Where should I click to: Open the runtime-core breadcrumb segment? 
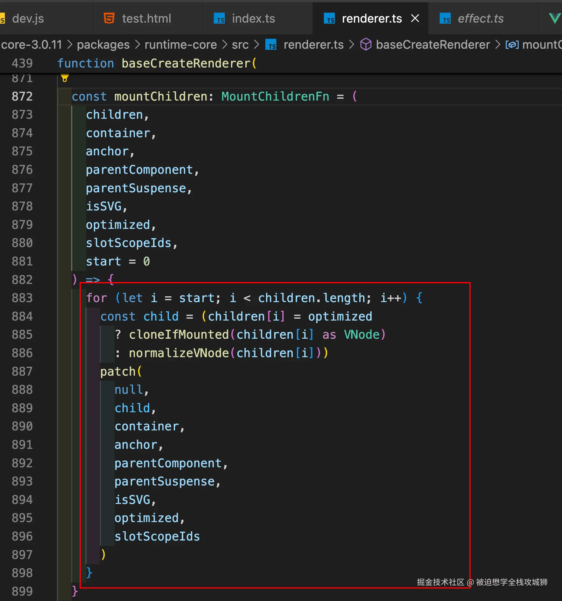181,45
